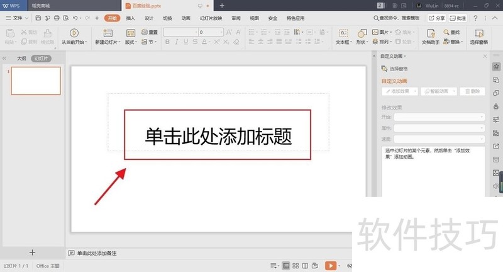Open the 切换 Transition tab

pos(167,18)
